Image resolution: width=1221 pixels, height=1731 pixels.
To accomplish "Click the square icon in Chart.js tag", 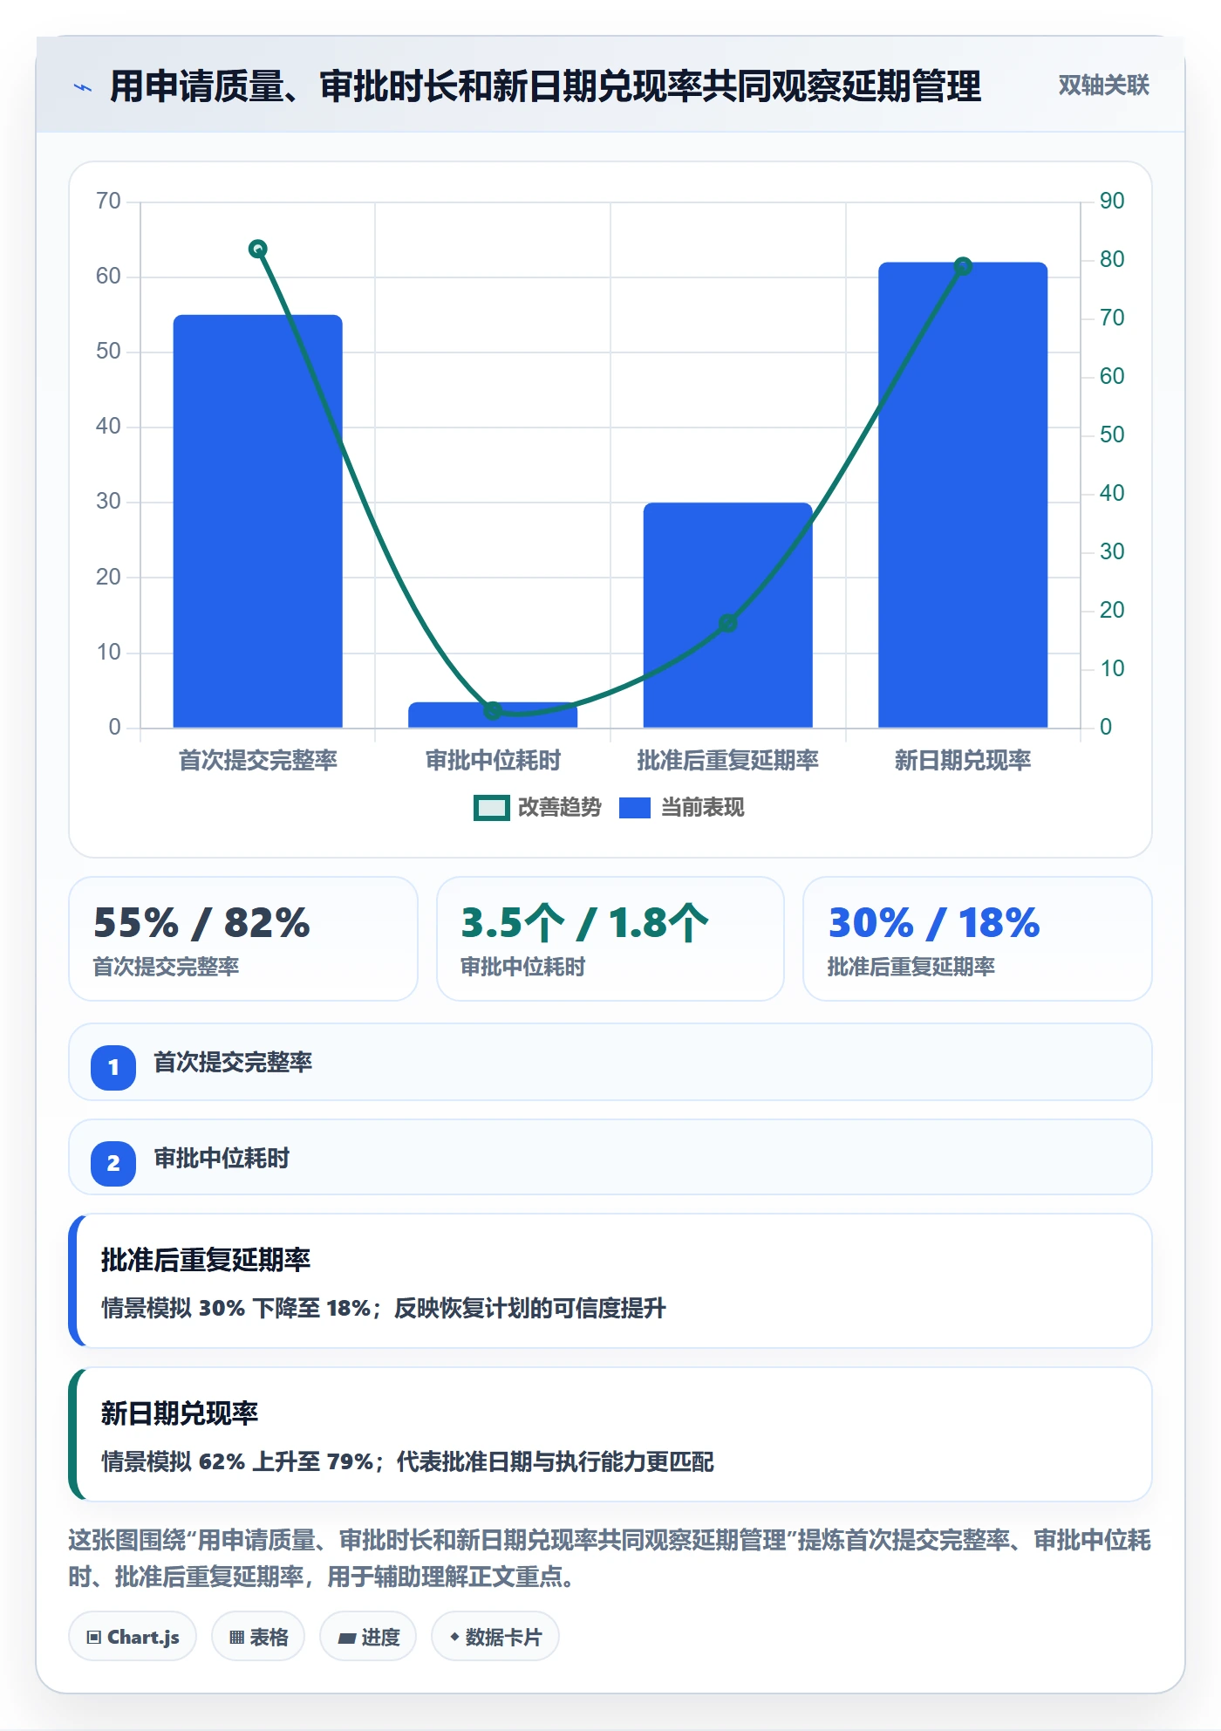I will pos(93,1637).
